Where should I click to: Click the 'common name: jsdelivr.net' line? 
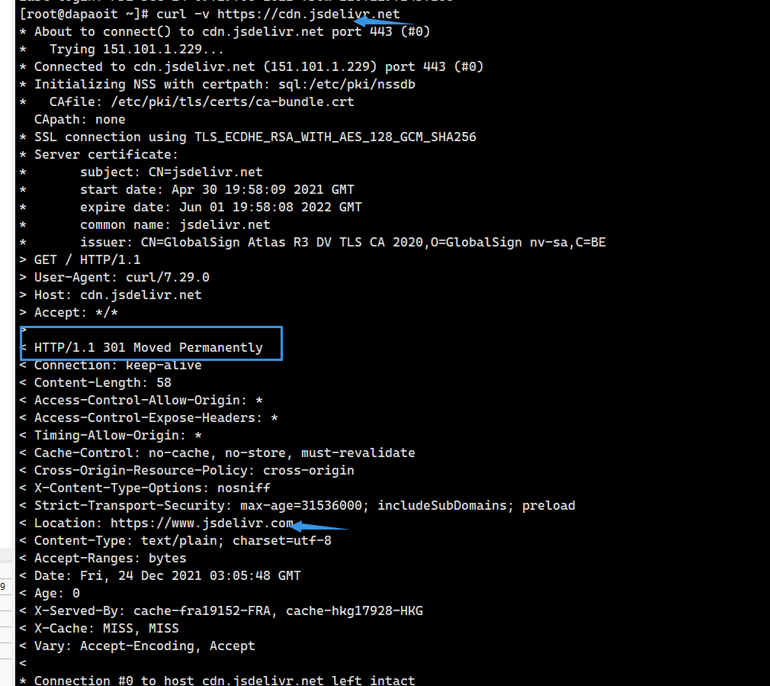click(145, 225)
